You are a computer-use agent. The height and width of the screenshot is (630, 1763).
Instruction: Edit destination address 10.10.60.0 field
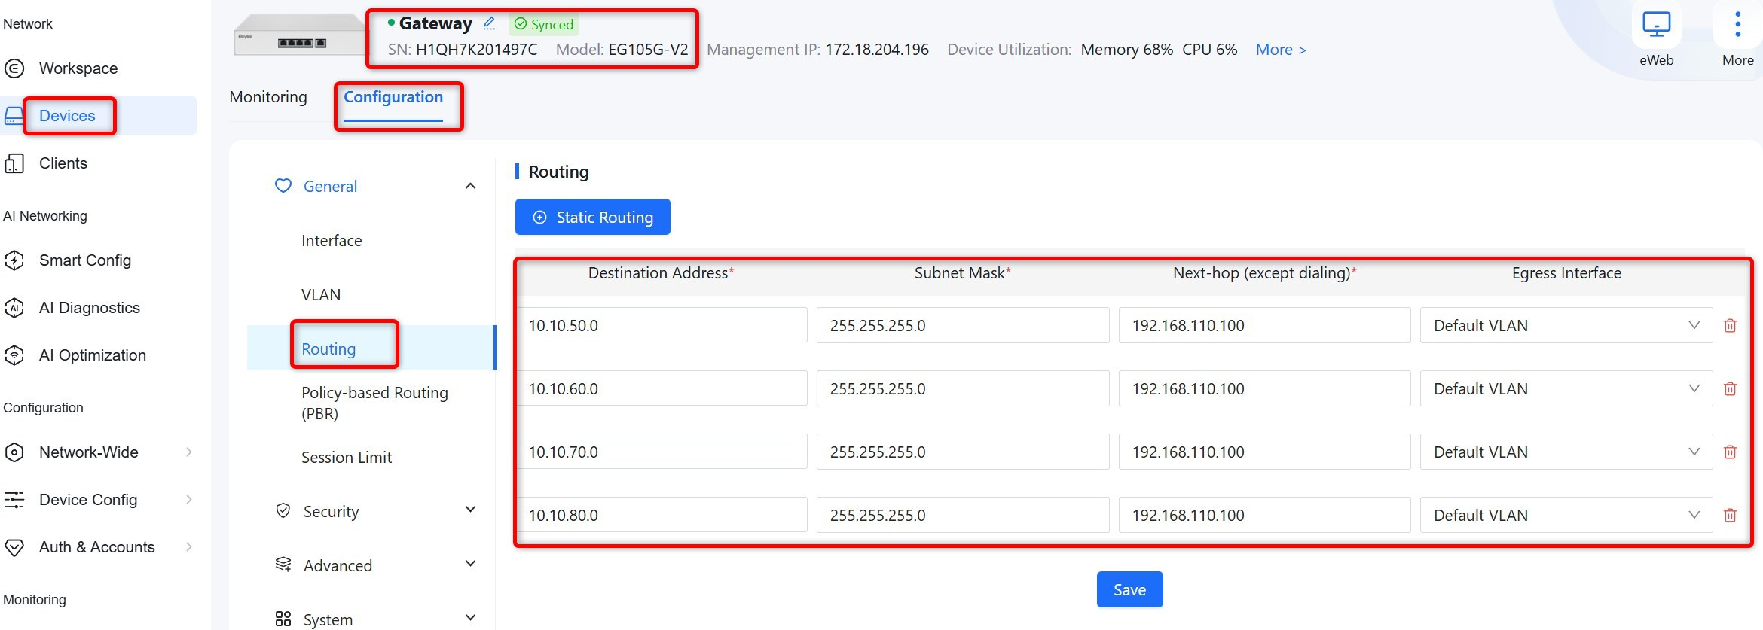662,389
